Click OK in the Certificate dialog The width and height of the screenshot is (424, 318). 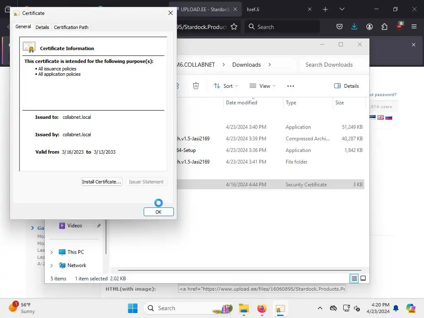[159, 212]
